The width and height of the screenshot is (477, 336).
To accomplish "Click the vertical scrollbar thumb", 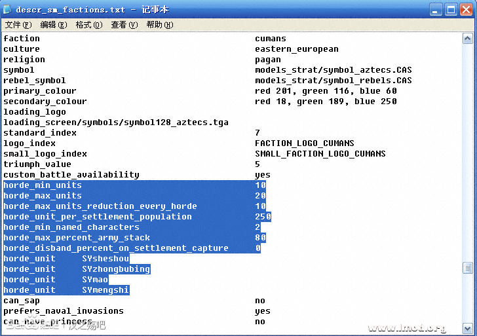I will click(467, 268).
